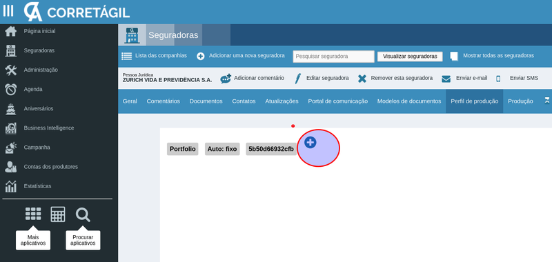
Task: Switch to Modelos de documentos tab
Action: [x=409, y=101]
